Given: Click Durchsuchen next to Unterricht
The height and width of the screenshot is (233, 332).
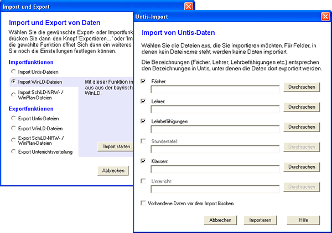Looking at the screenshot, I should pyautogui.click(x=302, y=187).
